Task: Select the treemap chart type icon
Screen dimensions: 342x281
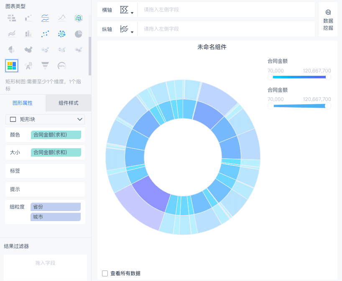Action: (12, 66)
